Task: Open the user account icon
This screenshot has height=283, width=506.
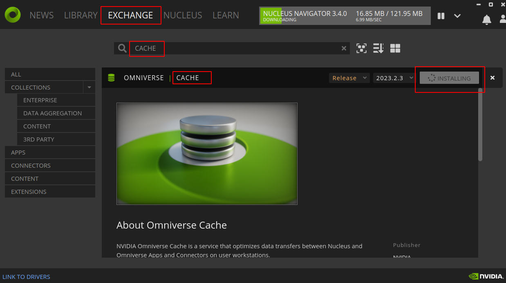Action: pyautogui.click(x=503, y=19)
